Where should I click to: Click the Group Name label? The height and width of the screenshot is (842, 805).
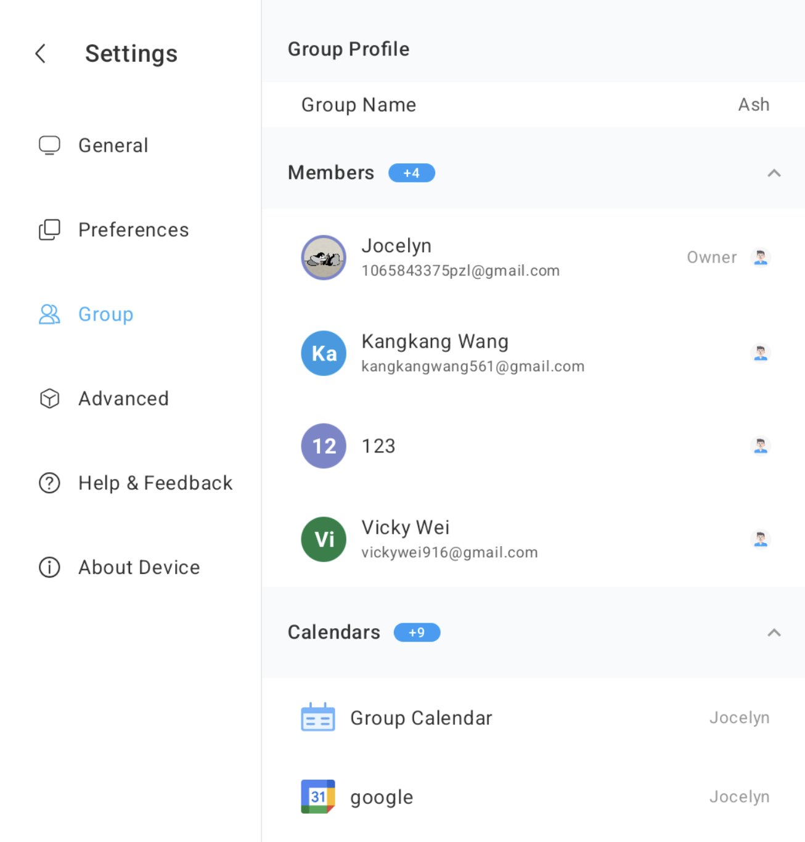(359, 105)
